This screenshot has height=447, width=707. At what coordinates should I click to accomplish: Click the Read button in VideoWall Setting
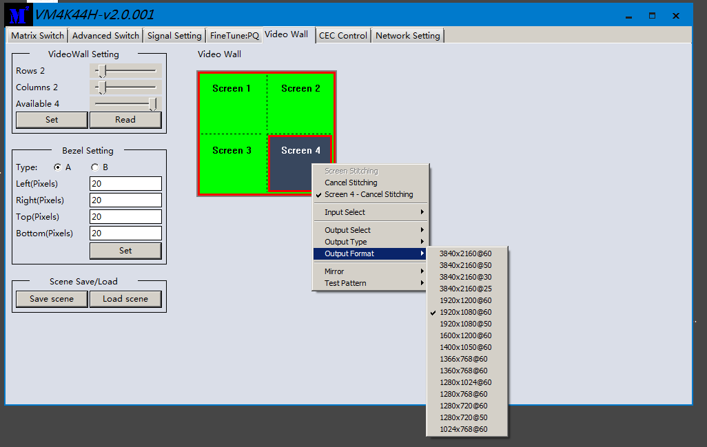click(x=125, y=120)
